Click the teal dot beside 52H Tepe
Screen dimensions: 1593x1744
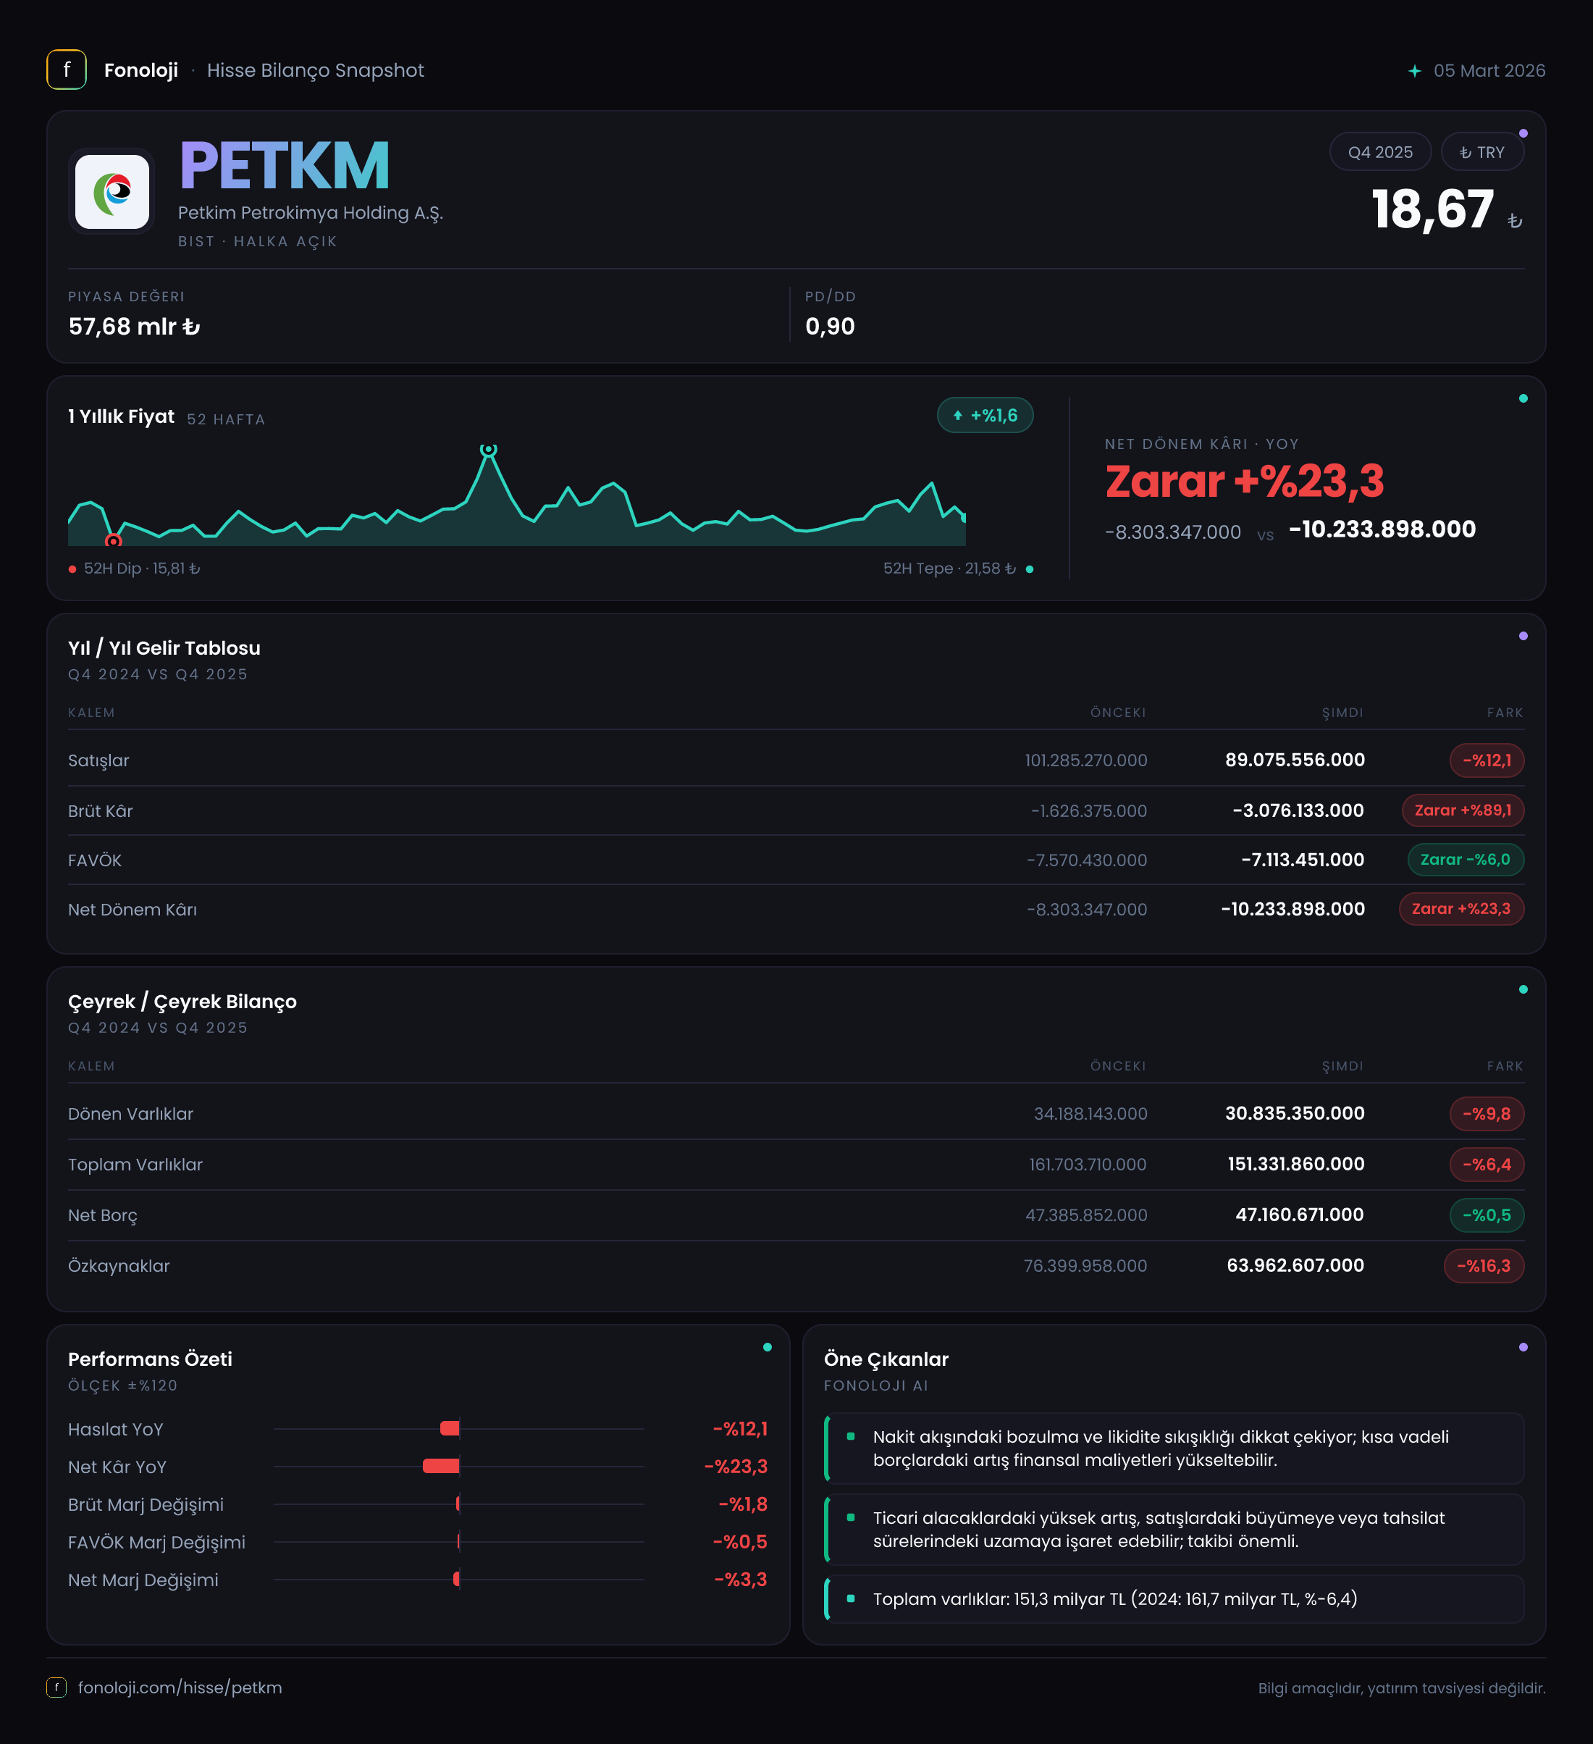1029,569
